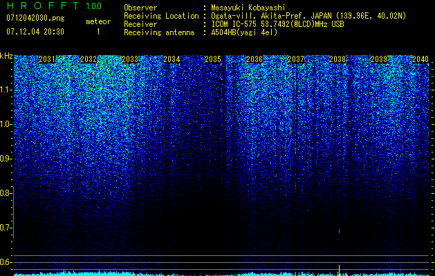Click the 0.8 frequency axis label

click(x=5, y=193)
